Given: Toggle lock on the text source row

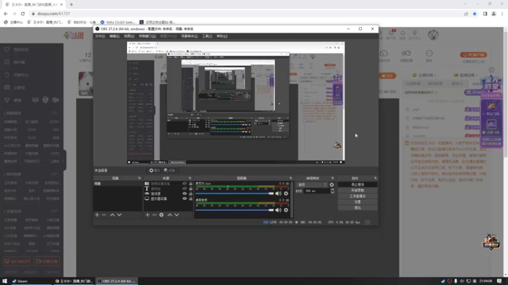Looking at the screenshot, I should pyautogui.click(x=190, y=189).
